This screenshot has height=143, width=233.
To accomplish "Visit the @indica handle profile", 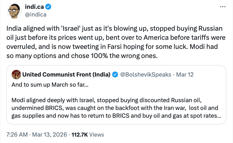I will [35, 15].
